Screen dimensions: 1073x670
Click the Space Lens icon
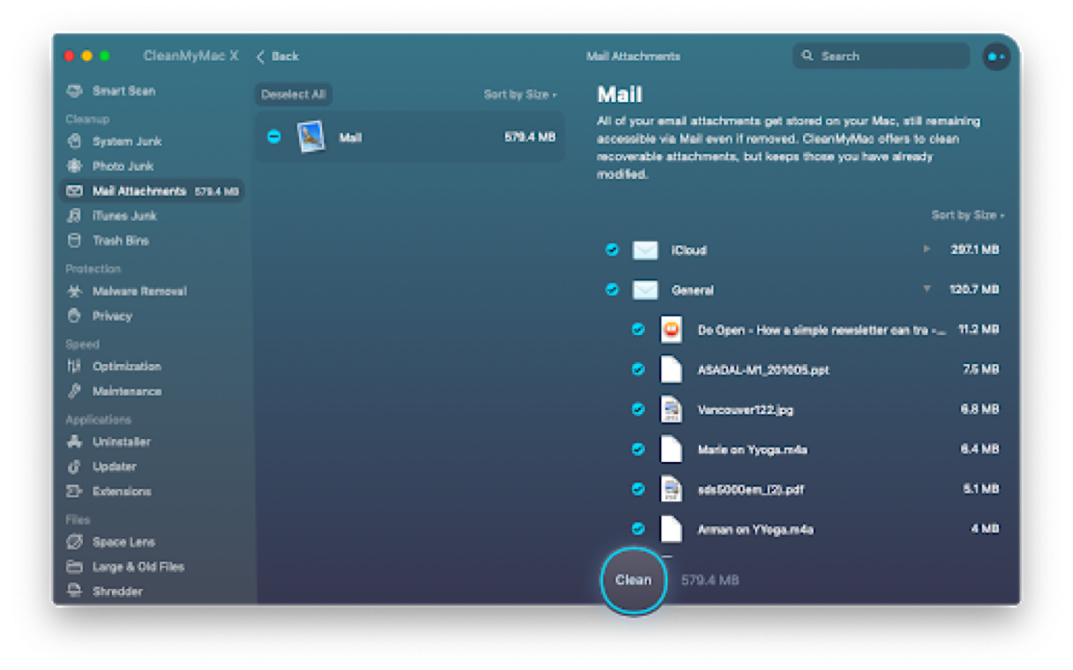[x=75, y=541]
